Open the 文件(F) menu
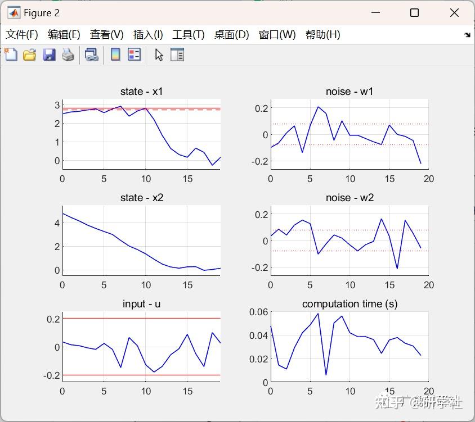Screen dimensions: 475x422 pyautogui.click(x=22, y=34)
